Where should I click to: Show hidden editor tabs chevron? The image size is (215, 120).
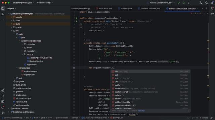pyautogui.click(x=203, y=9)
